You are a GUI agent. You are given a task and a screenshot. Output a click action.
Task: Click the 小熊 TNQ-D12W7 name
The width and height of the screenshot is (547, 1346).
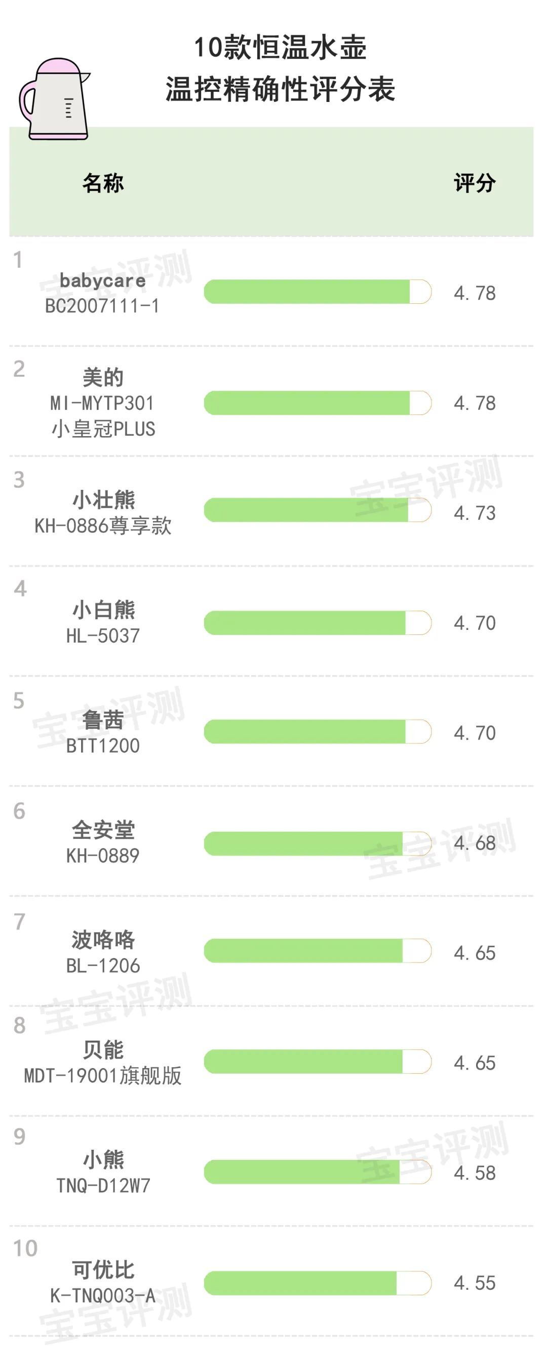tap(103, 1172)
